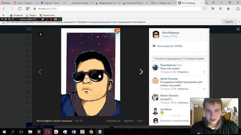Viewport: 241px width, 135px height.
Task: Switch to вк — Яндекс tab
Action: (x=163, y=3)
